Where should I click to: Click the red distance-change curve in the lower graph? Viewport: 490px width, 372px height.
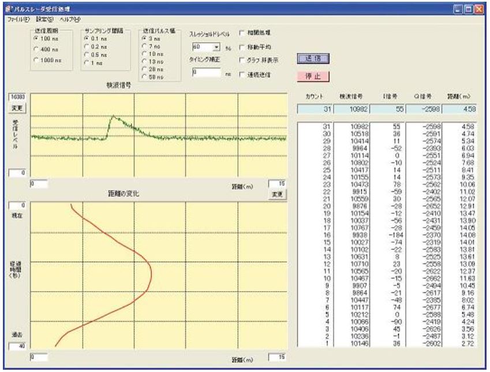pyautogui.click(x=151, y=274)
